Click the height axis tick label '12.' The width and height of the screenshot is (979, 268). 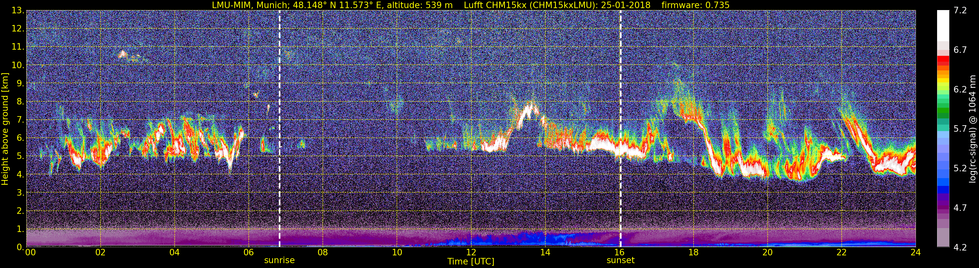click(18, 29)
